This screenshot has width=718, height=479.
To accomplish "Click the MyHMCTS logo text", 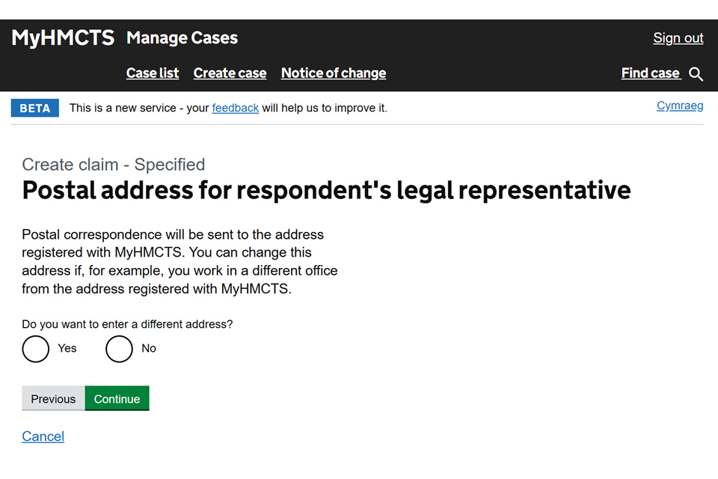I will (63, 38).
